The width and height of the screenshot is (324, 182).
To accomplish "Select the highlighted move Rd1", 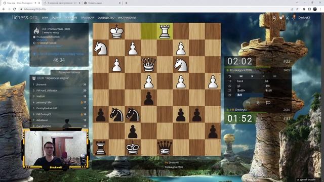I will (239, 95).
